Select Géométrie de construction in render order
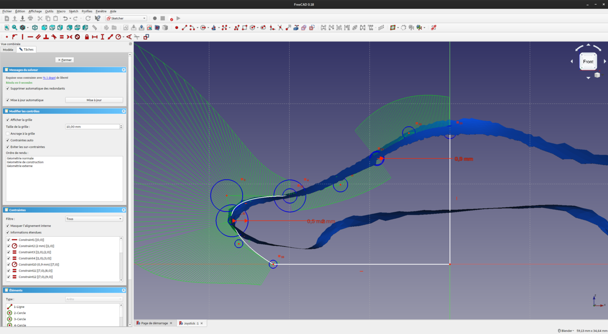The width and height of the screenshot is (608, 334). 25,162
